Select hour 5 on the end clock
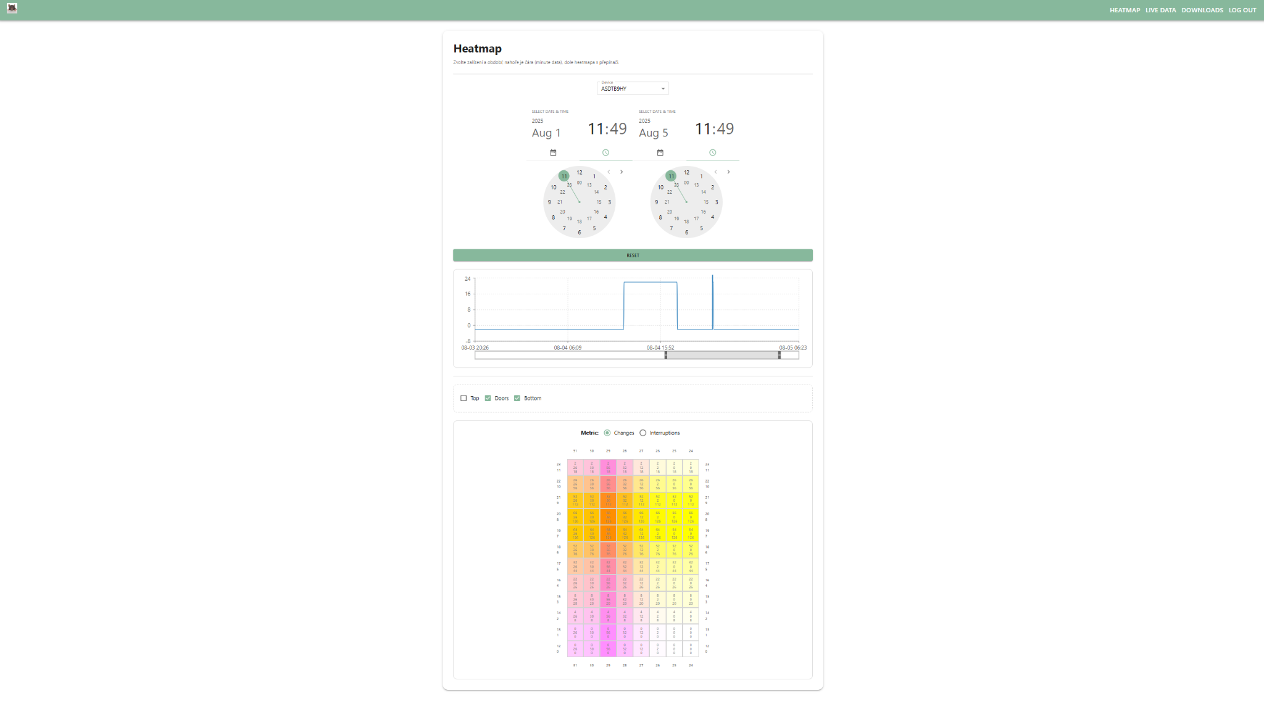The width and height of the screenshot is (1264, 709). [x=701, y=228]
